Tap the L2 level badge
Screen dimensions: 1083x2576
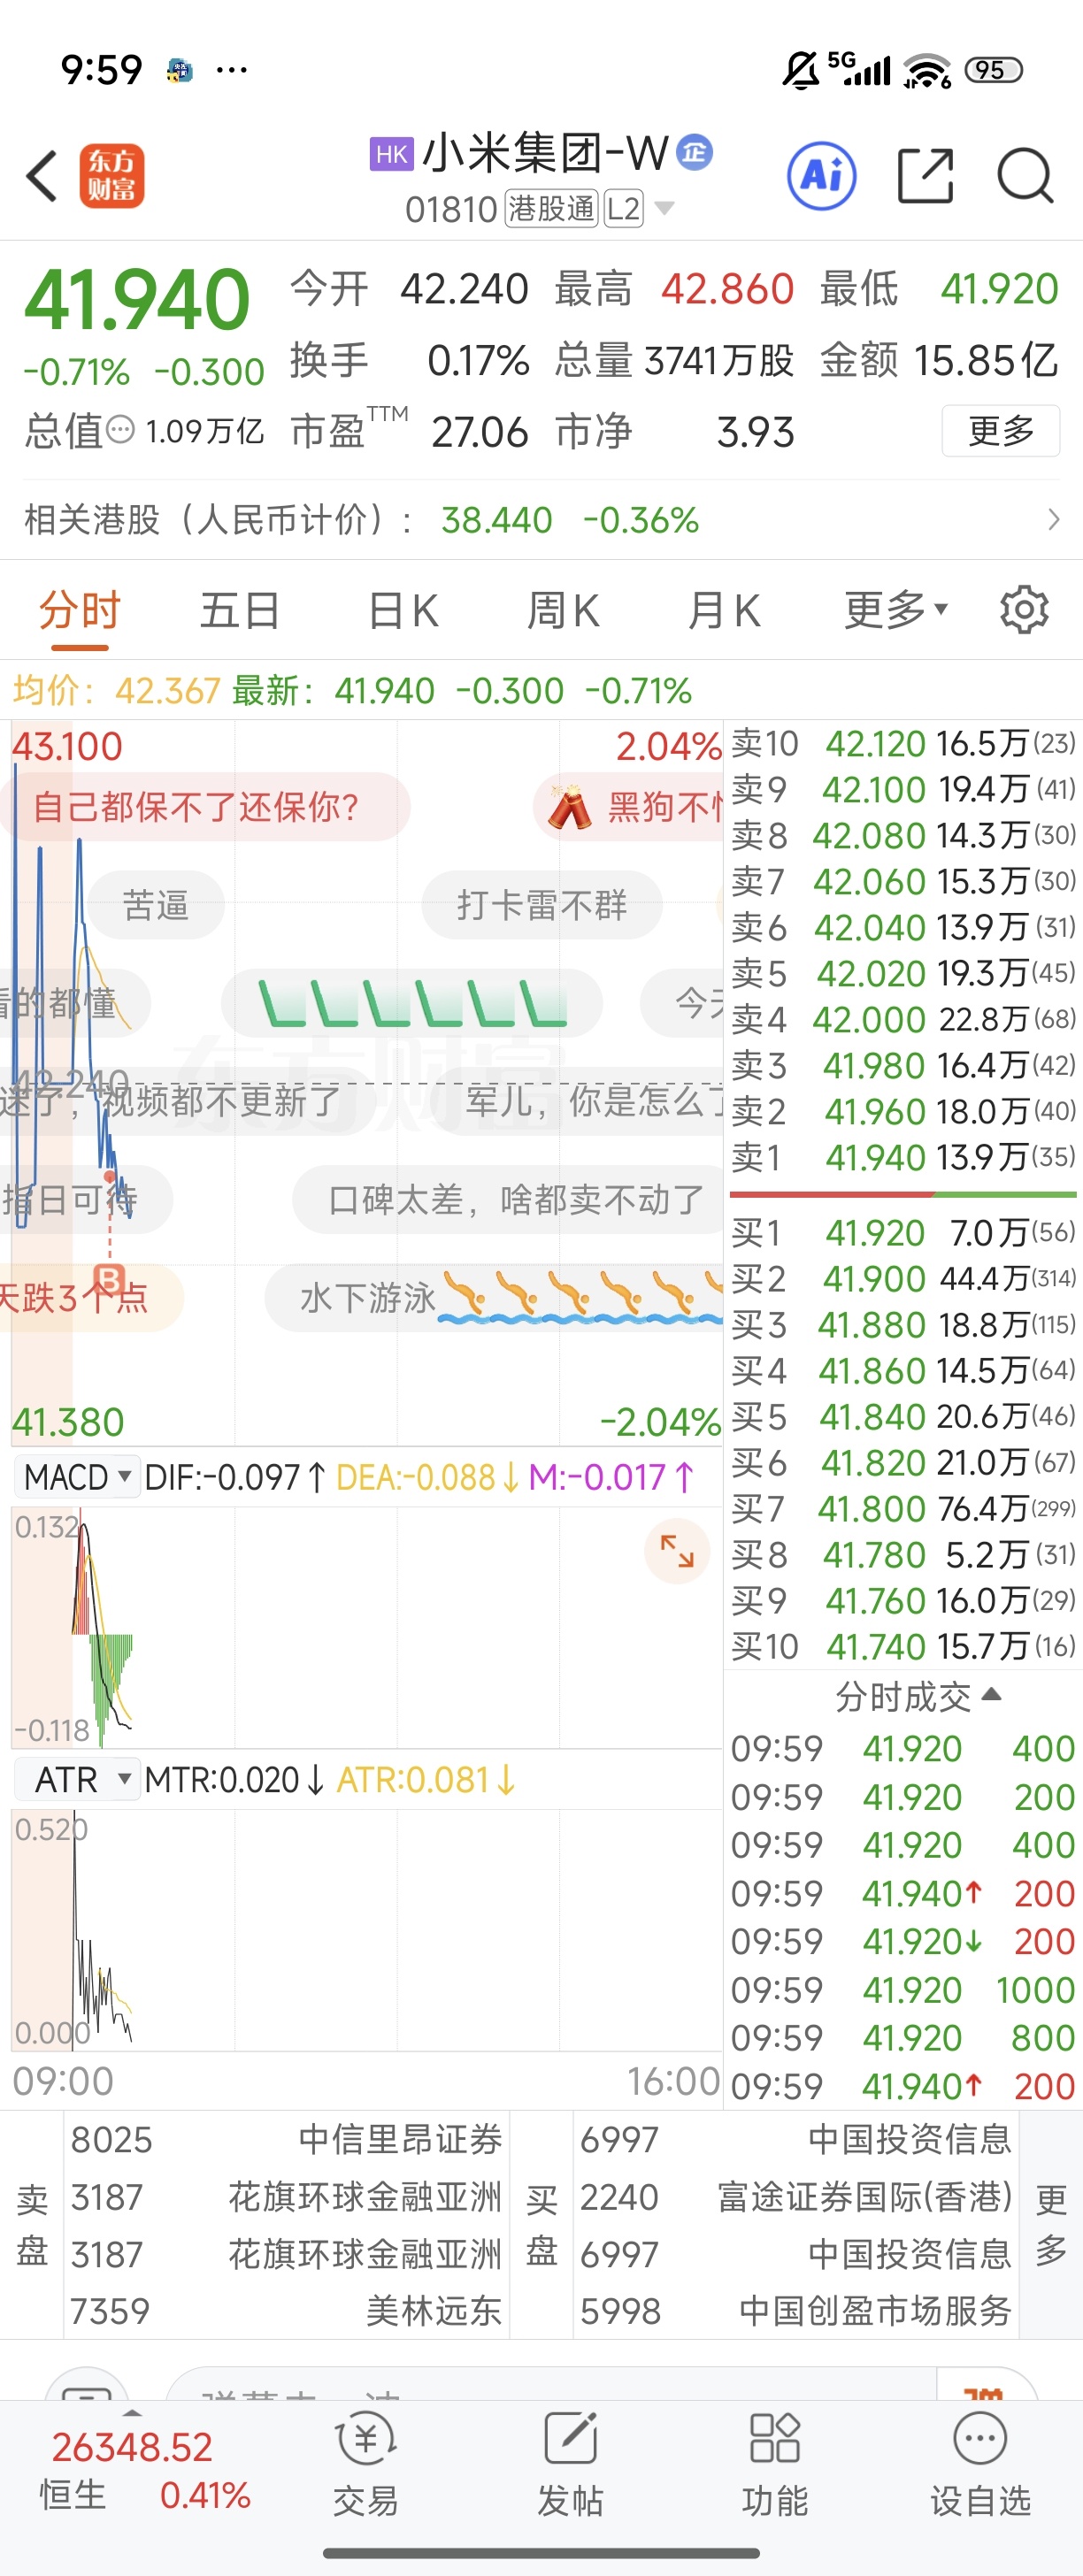[623, 209]
